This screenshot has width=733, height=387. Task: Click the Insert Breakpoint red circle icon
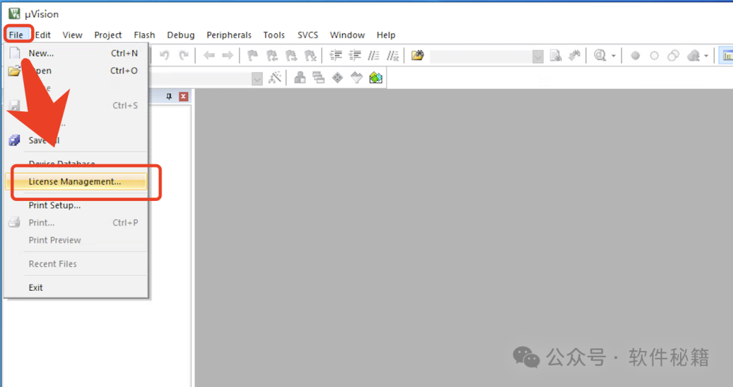pyautogui.click(x=635, y=56)
